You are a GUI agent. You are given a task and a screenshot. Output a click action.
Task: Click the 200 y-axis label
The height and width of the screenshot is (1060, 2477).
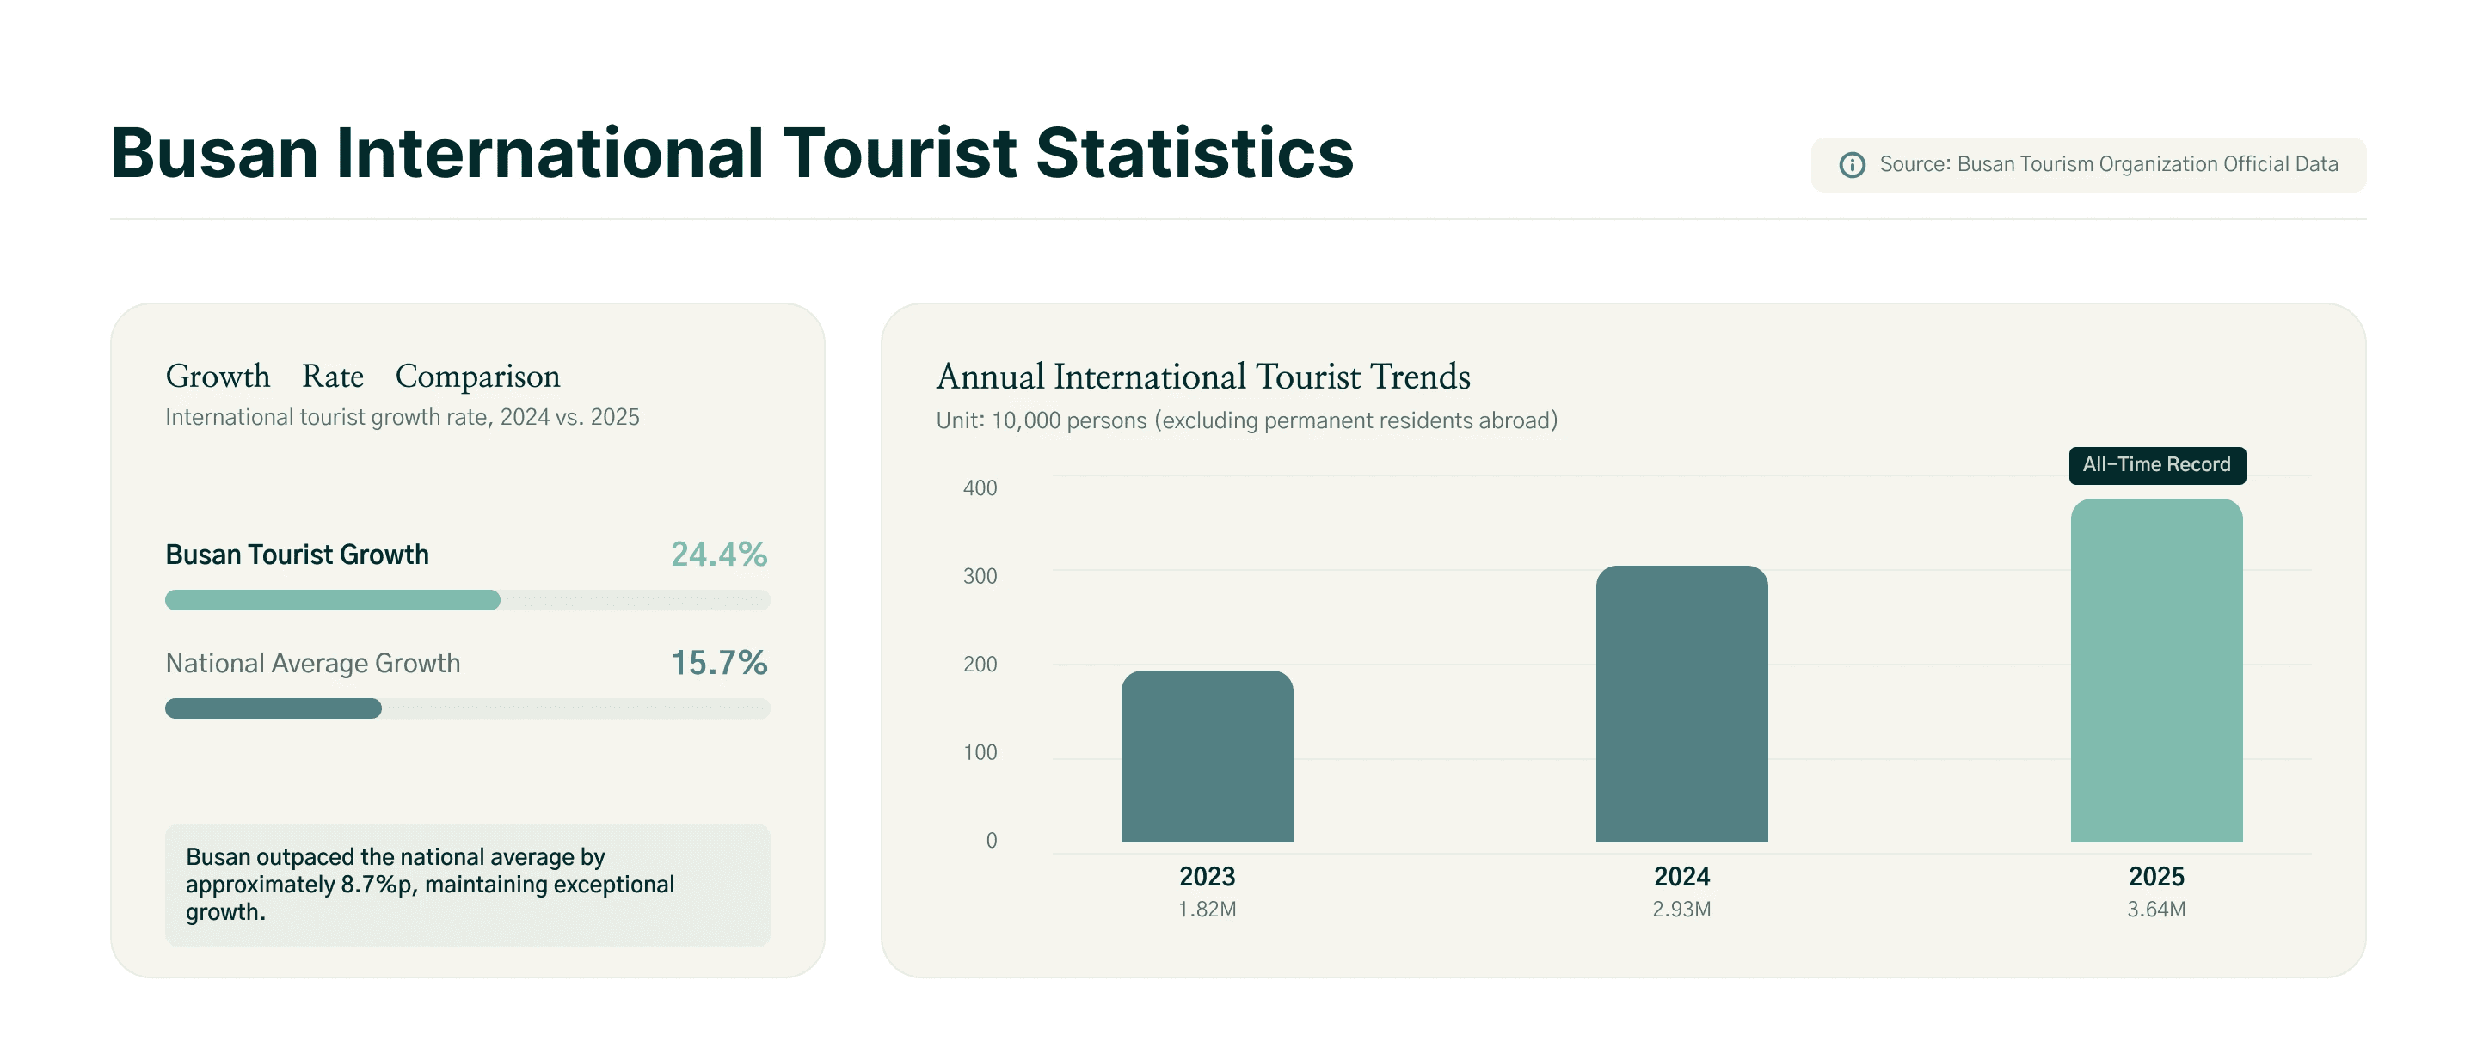[x=980, y=664]
